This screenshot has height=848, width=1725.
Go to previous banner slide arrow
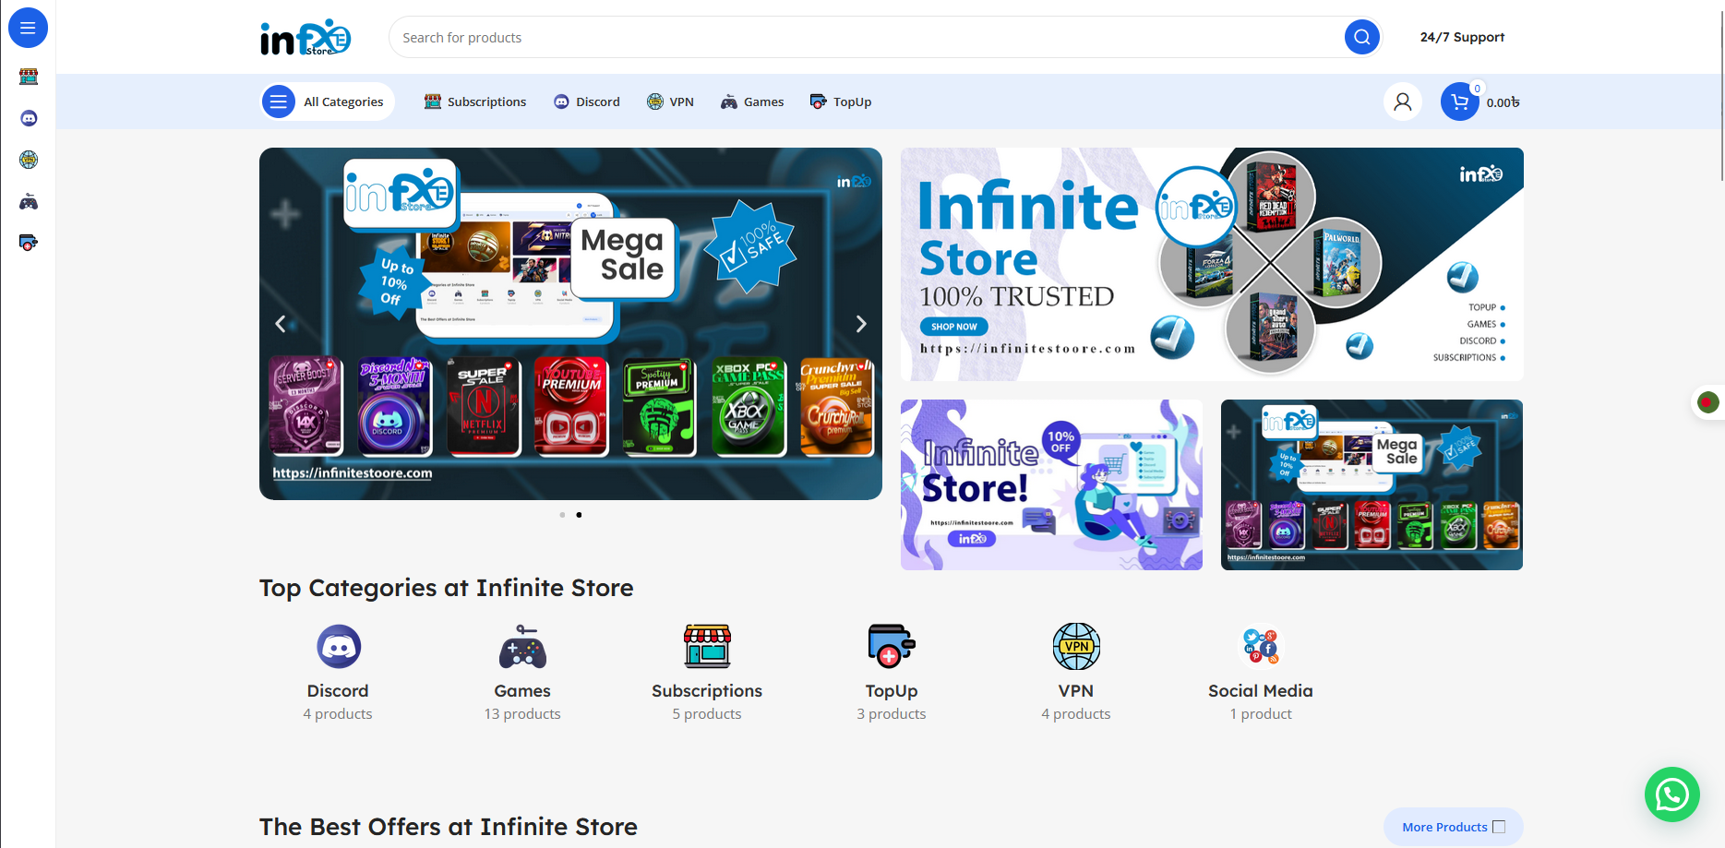(281, 324)
